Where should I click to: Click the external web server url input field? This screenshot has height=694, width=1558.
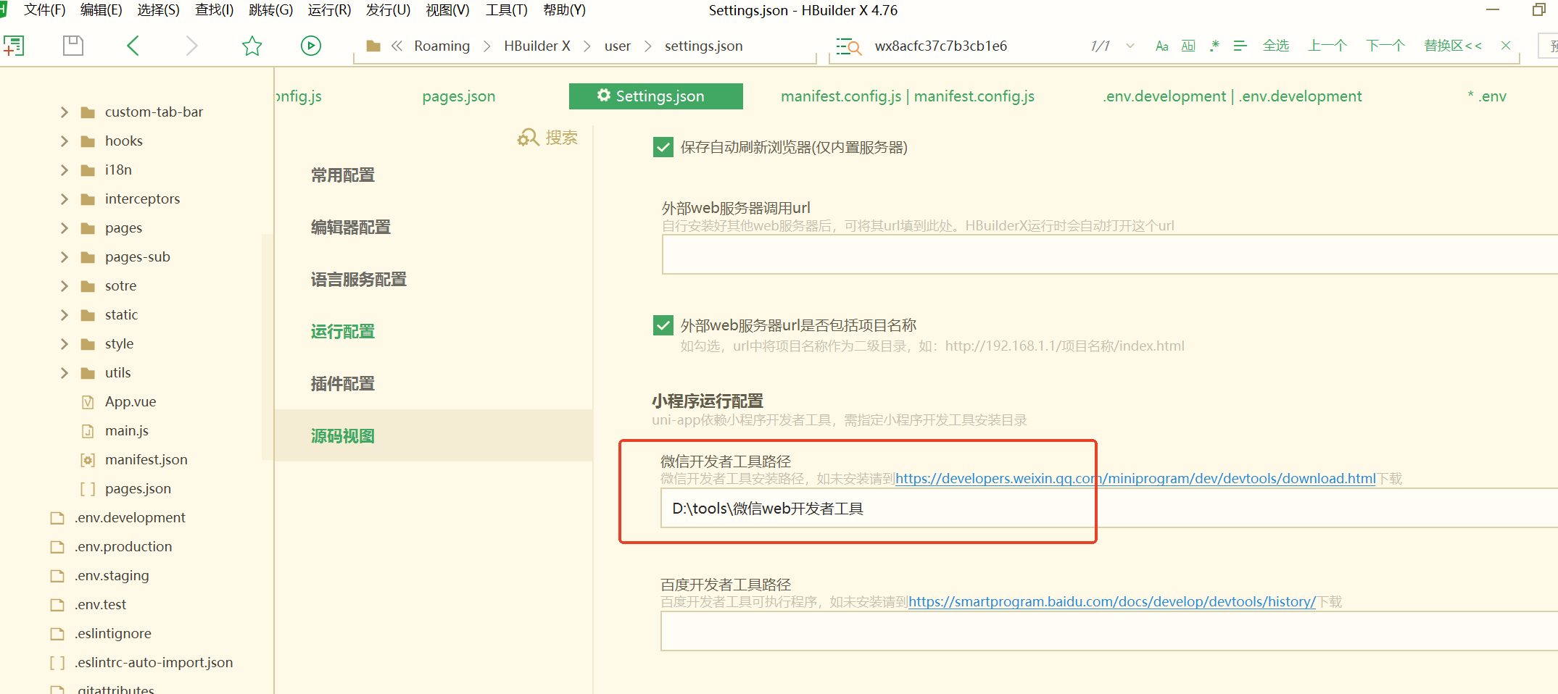coord(1110,255)
